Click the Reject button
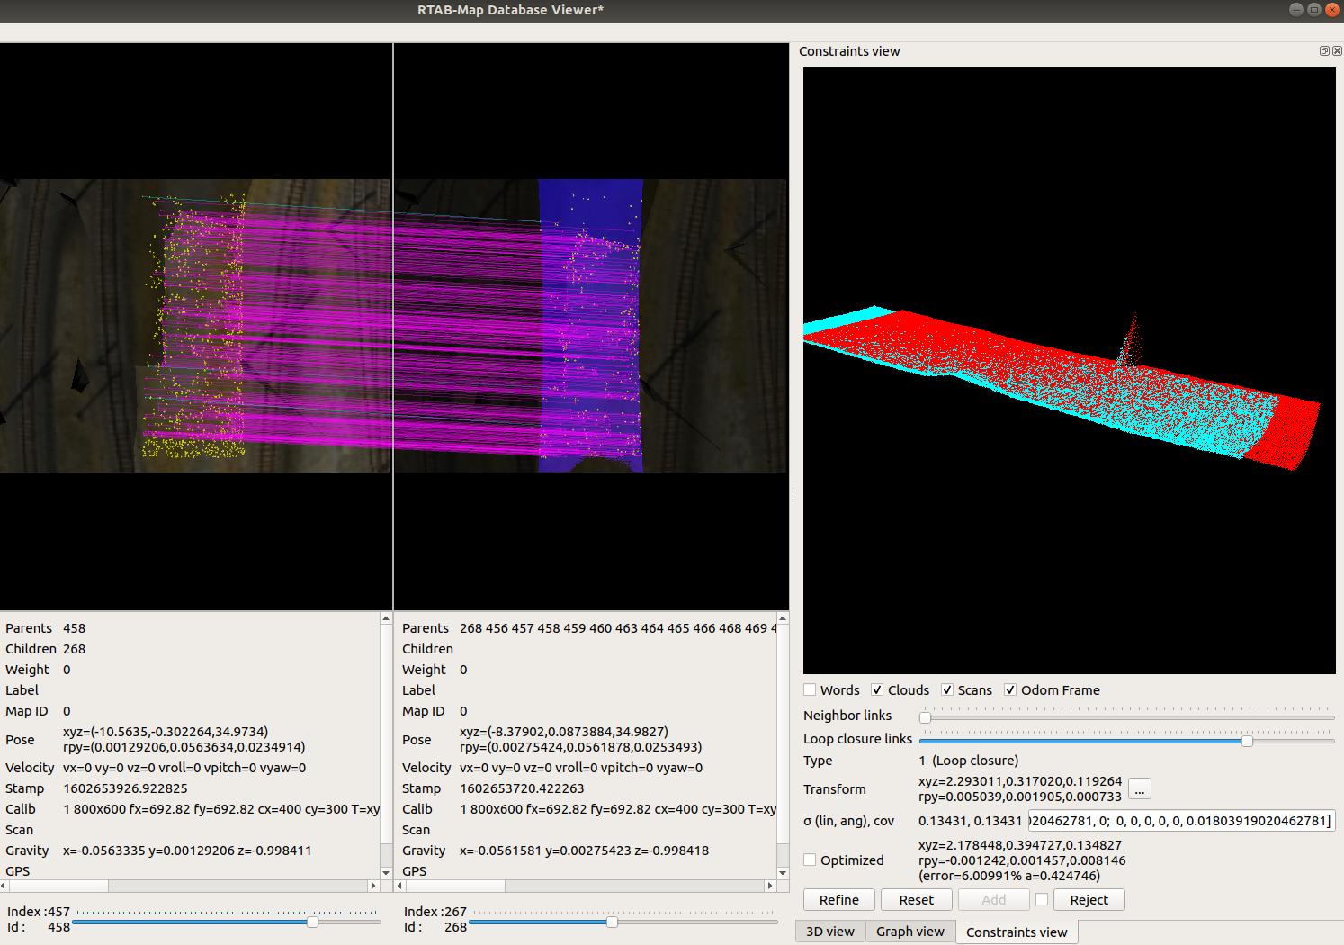 pos(1089,900)
